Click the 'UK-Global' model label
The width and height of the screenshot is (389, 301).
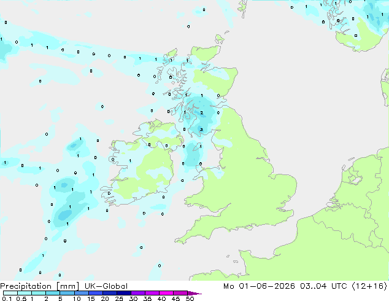[106, 286]
